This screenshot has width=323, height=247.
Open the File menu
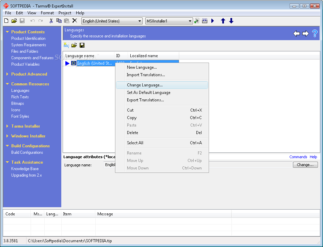pyautogui.click(x=8, y=13)
